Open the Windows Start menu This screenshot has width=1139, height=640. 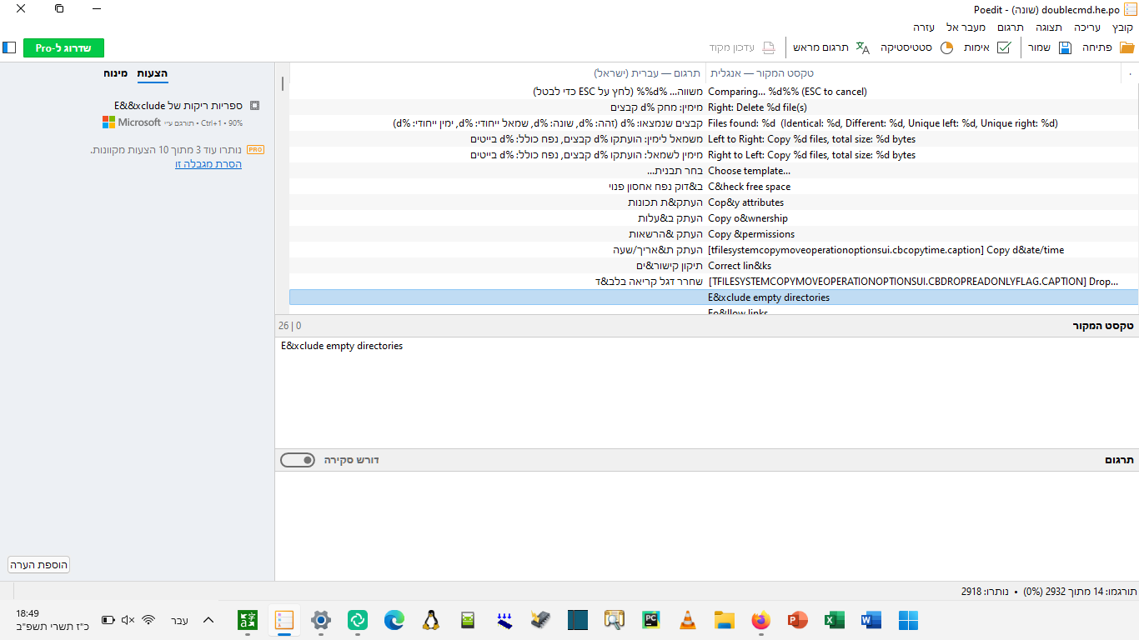[908, 620]
